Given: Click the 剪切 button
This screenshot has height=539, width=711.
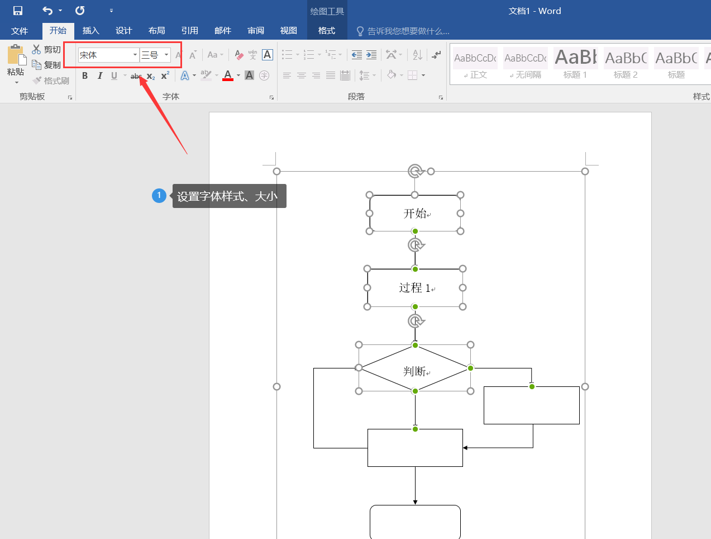Looking at the screenshot, I should click(x=47, y=49).
